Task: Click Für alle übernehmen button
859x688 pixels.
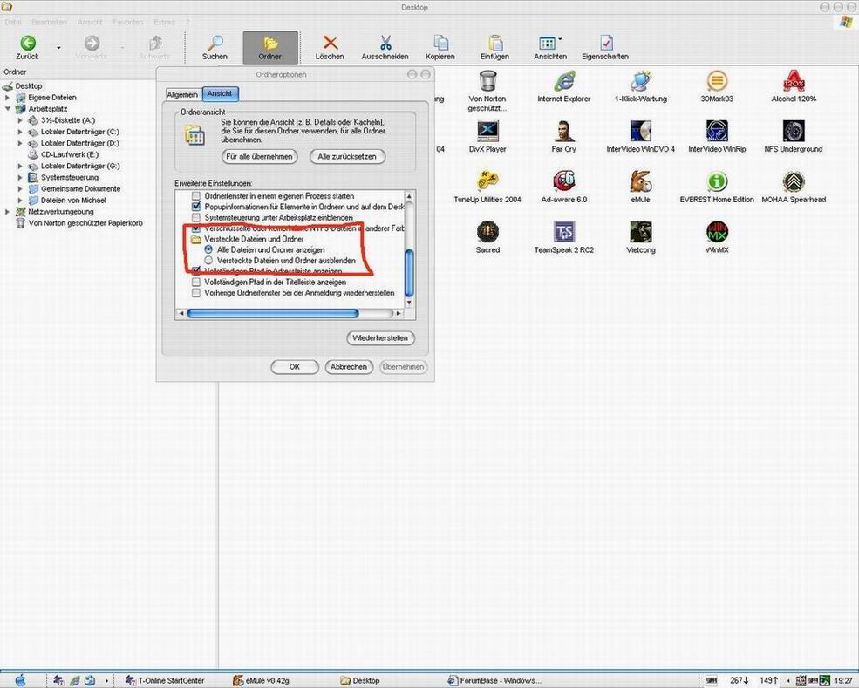Action: (x=259, y=157)
